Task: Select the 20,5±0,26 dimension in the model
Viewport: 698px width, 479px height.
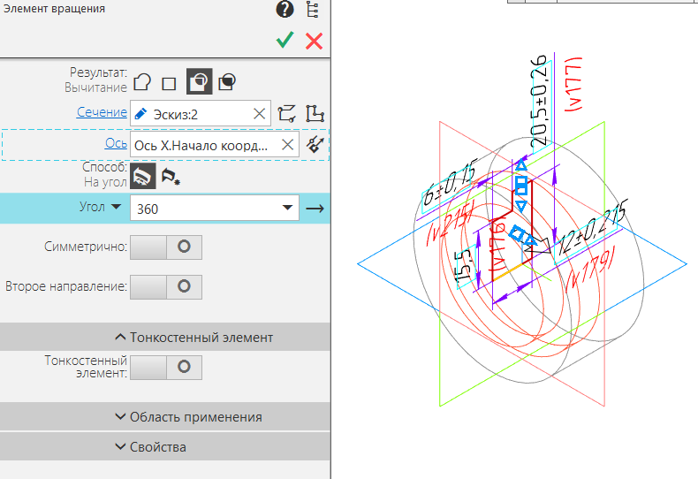Action: click(540, 102)
